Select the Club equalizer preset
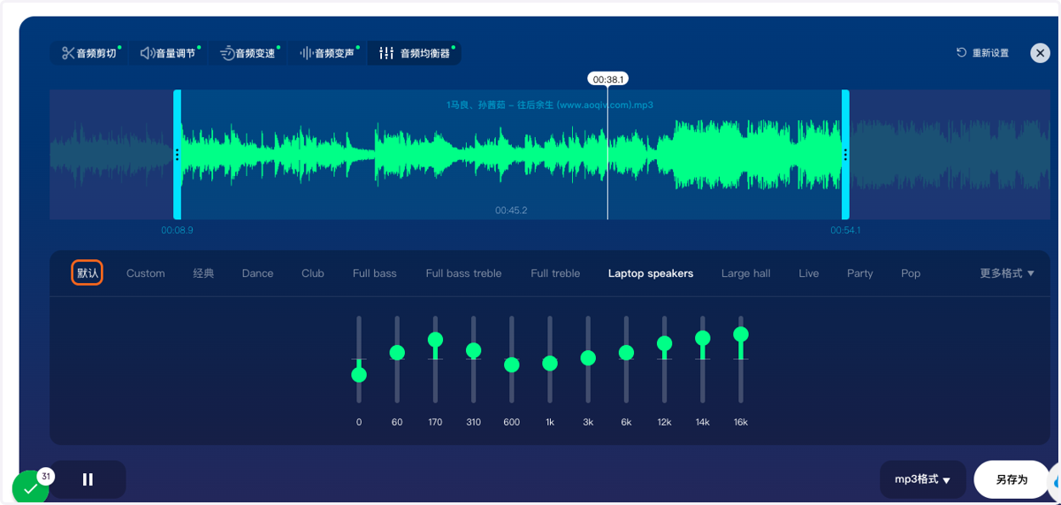The width and height of the screenshot is (1061, 505). (x=313, y=273)
